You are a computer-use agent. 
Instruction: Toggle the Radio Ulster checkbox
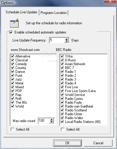tap(62, 114)
